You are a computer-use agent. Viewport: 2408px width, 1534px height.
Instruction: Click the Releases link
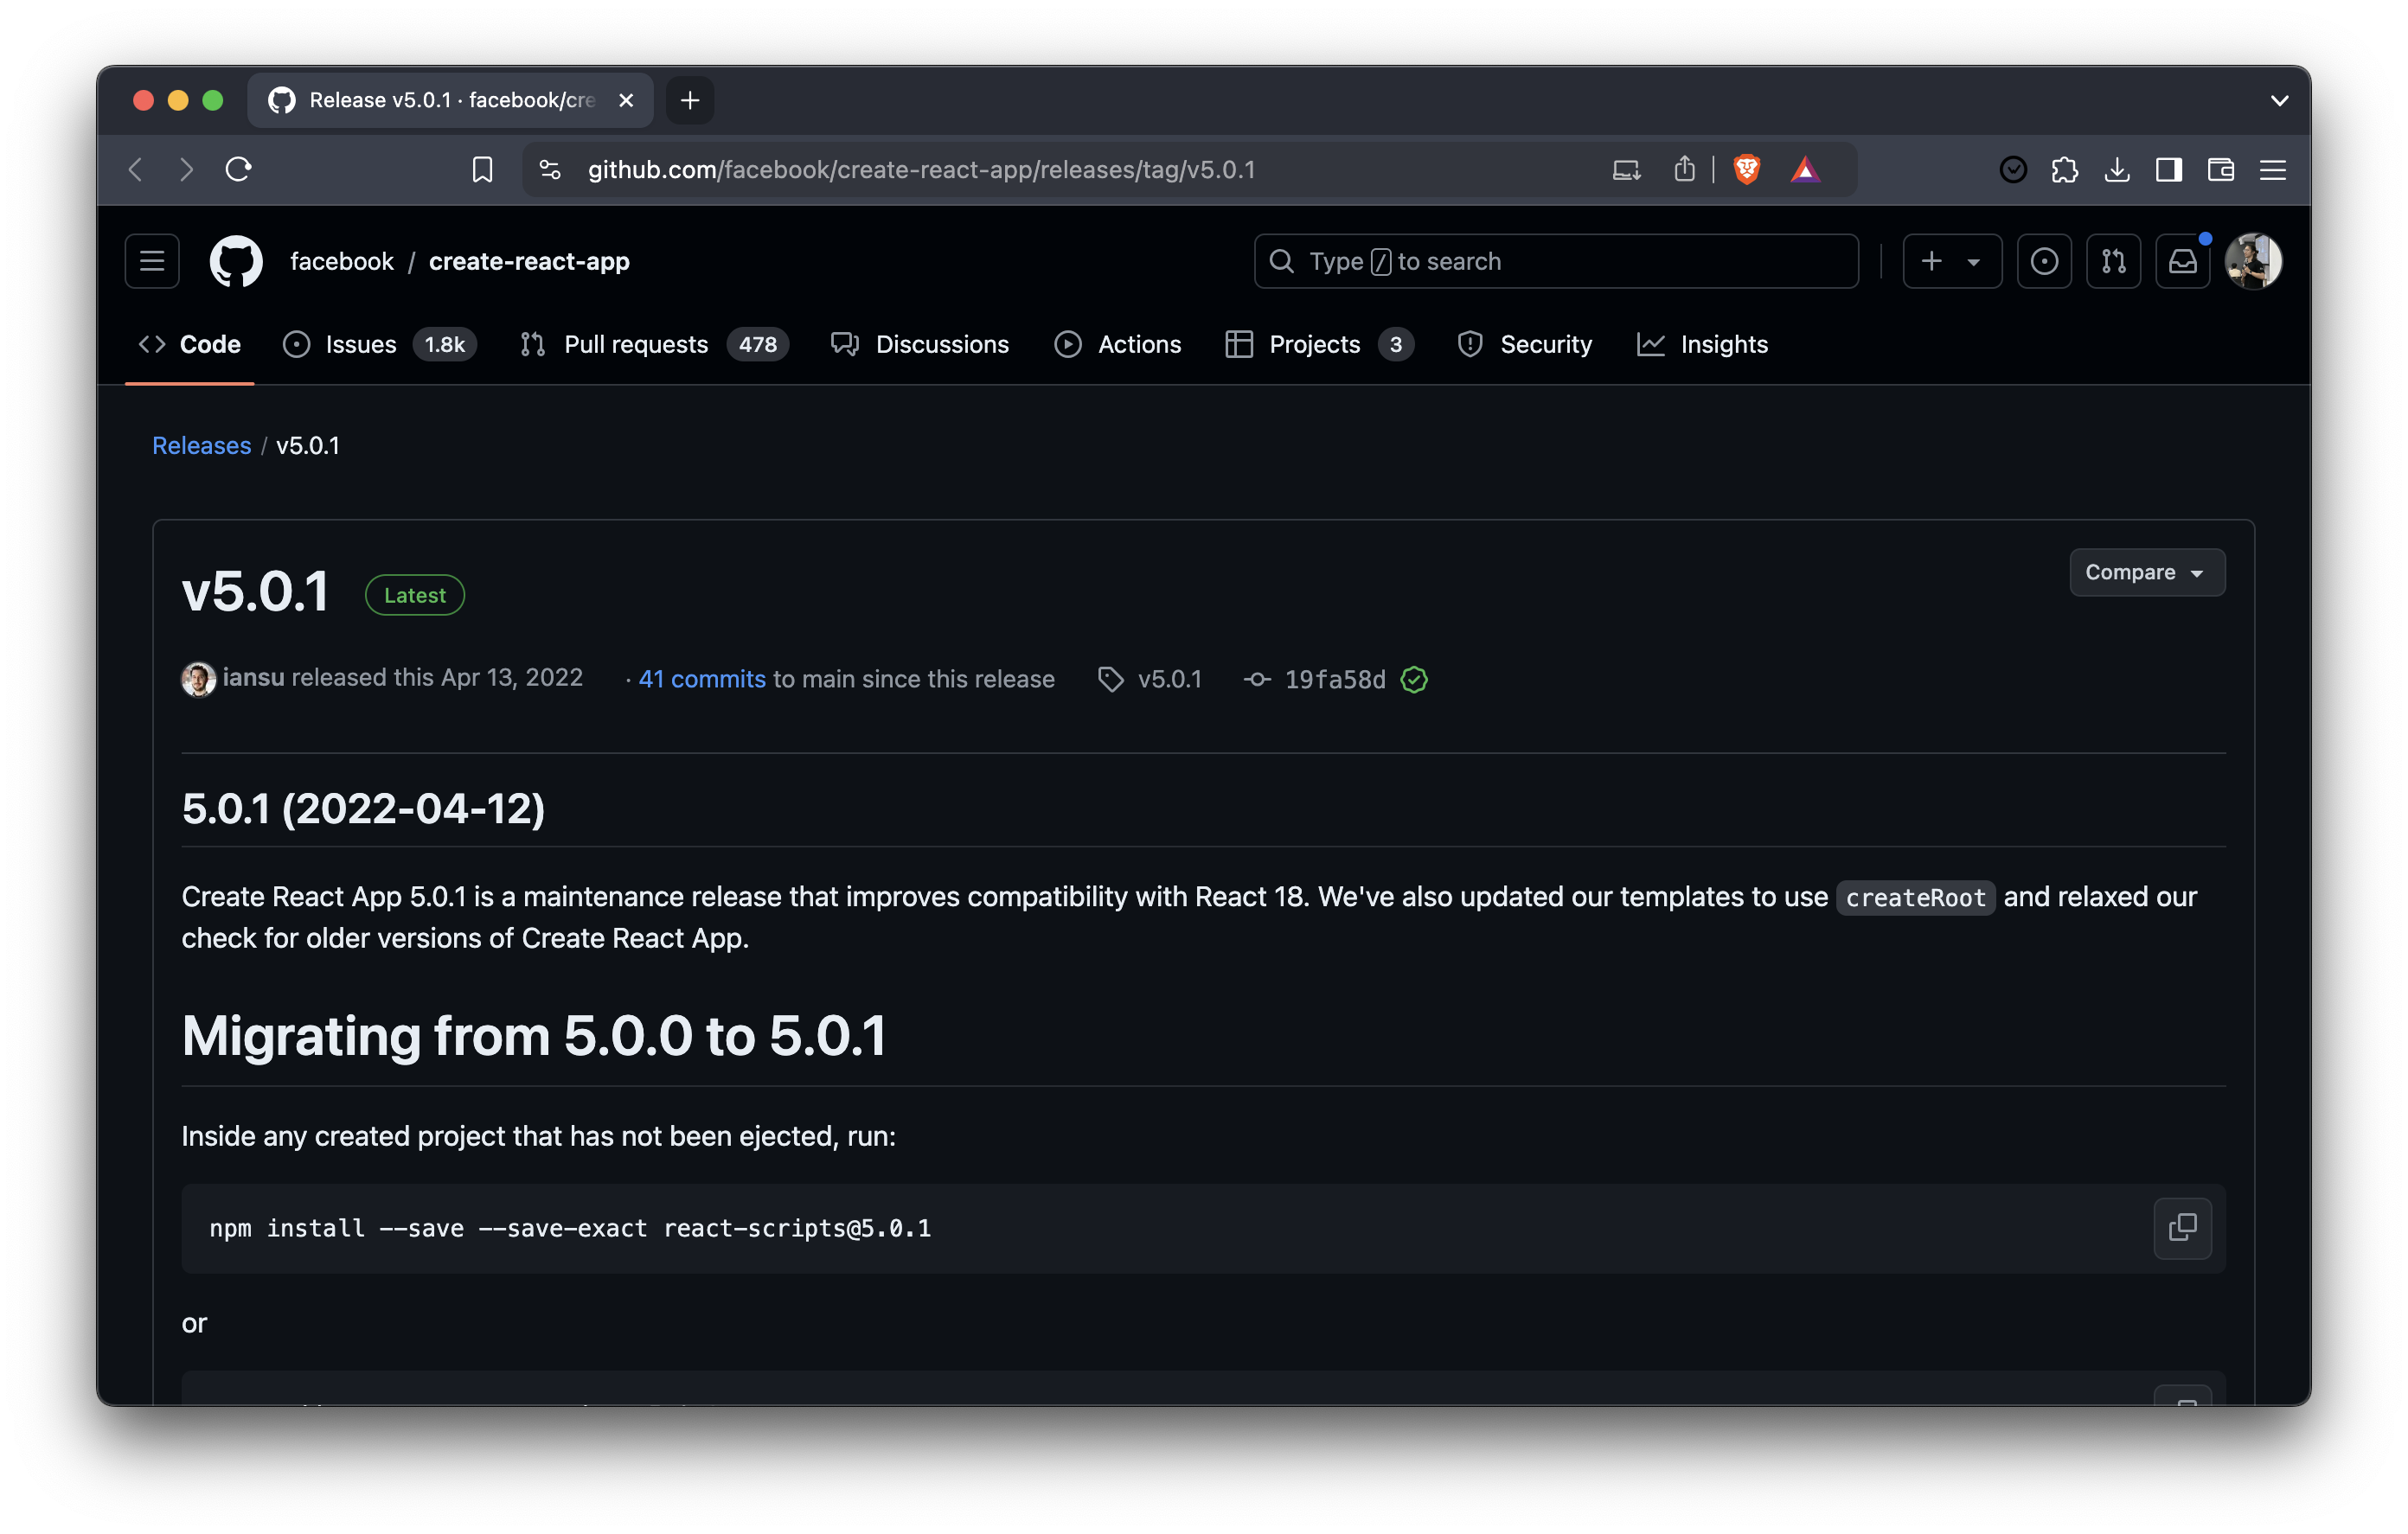[202, 444]
